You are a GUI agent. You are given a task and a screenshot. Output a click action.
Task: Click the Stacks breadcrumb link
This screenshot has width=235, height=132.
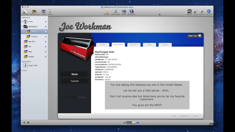(196, 116)
